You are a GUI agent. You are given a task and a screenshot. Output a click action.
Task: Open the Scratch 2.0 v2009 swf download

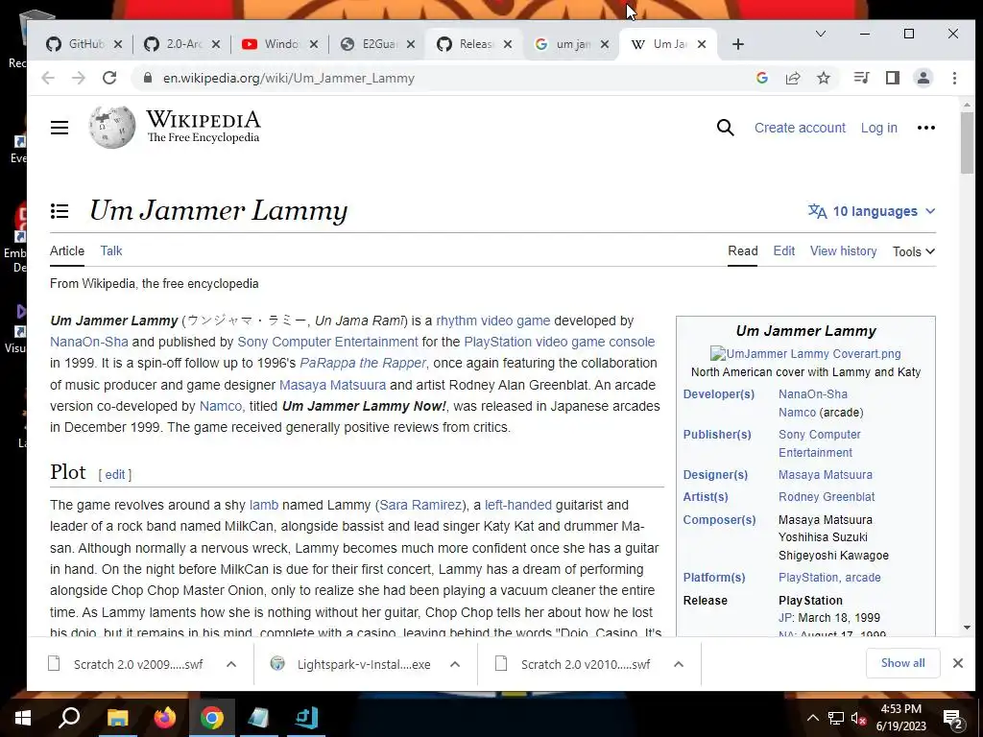click(x=138, y=664)
